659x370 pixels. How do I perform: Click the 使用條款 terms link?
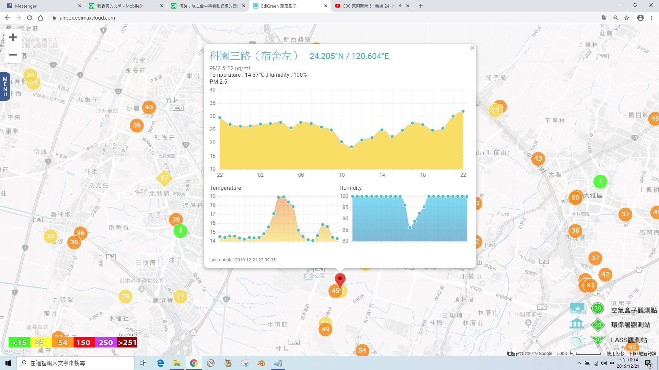[615, 354]
